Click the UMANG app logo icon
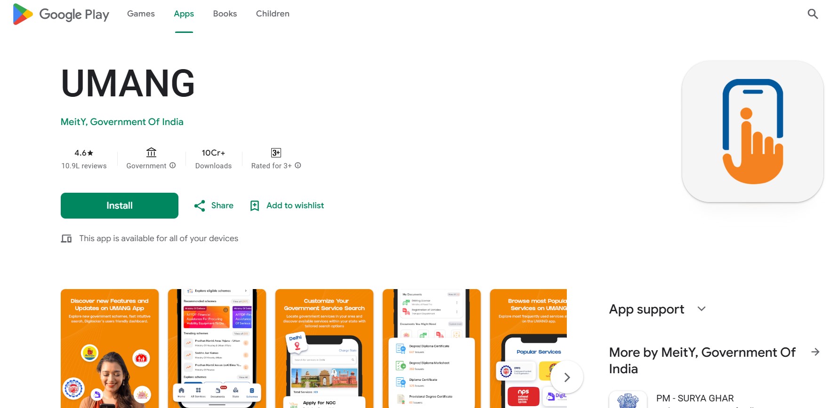 [753, 132]
